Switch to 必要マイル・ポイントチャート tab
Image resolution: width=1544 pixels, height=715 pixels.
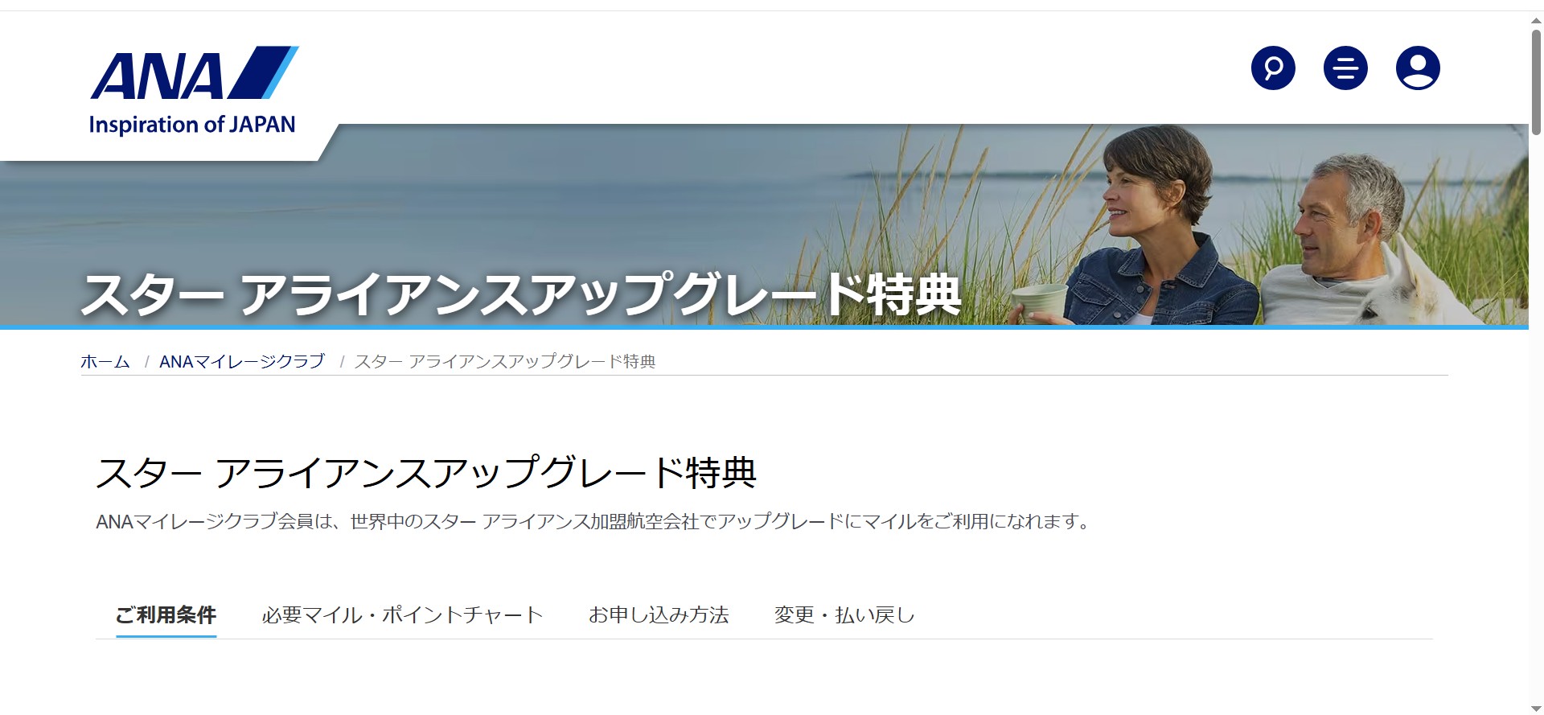(403, 615)
